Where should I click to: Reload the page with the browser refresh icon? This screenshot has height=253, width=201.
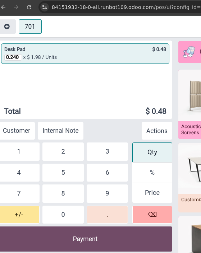(x=29, y=7)
